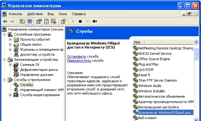This screenshot has height=121, width=201.
Task: Select Управляющий элемент WMI tree item
Action: tap(42, 90)
